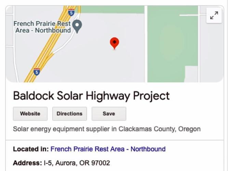Click the Solar energy equipment supplier description

point(107,129)
